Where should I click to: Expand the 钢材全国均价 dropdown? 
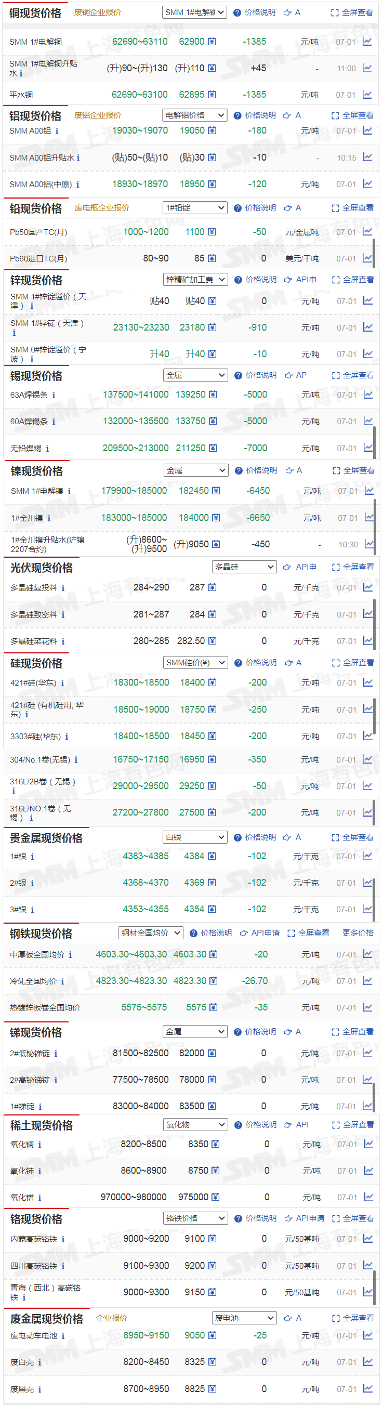coord(151,933)
